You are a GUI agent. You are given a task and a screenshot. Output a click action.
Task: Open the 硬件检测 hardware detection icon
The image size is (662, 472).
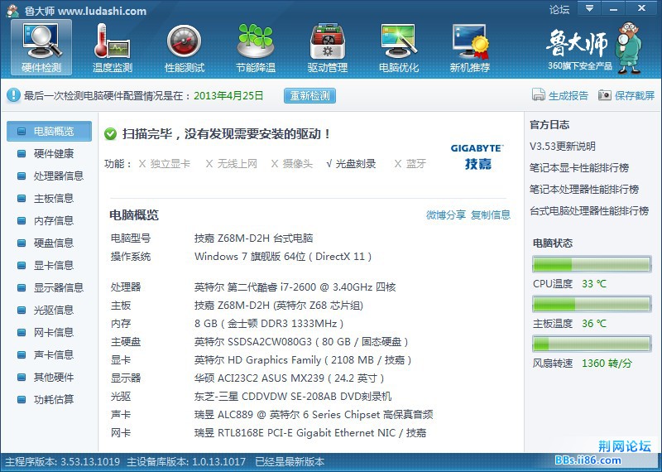[41, 47]
